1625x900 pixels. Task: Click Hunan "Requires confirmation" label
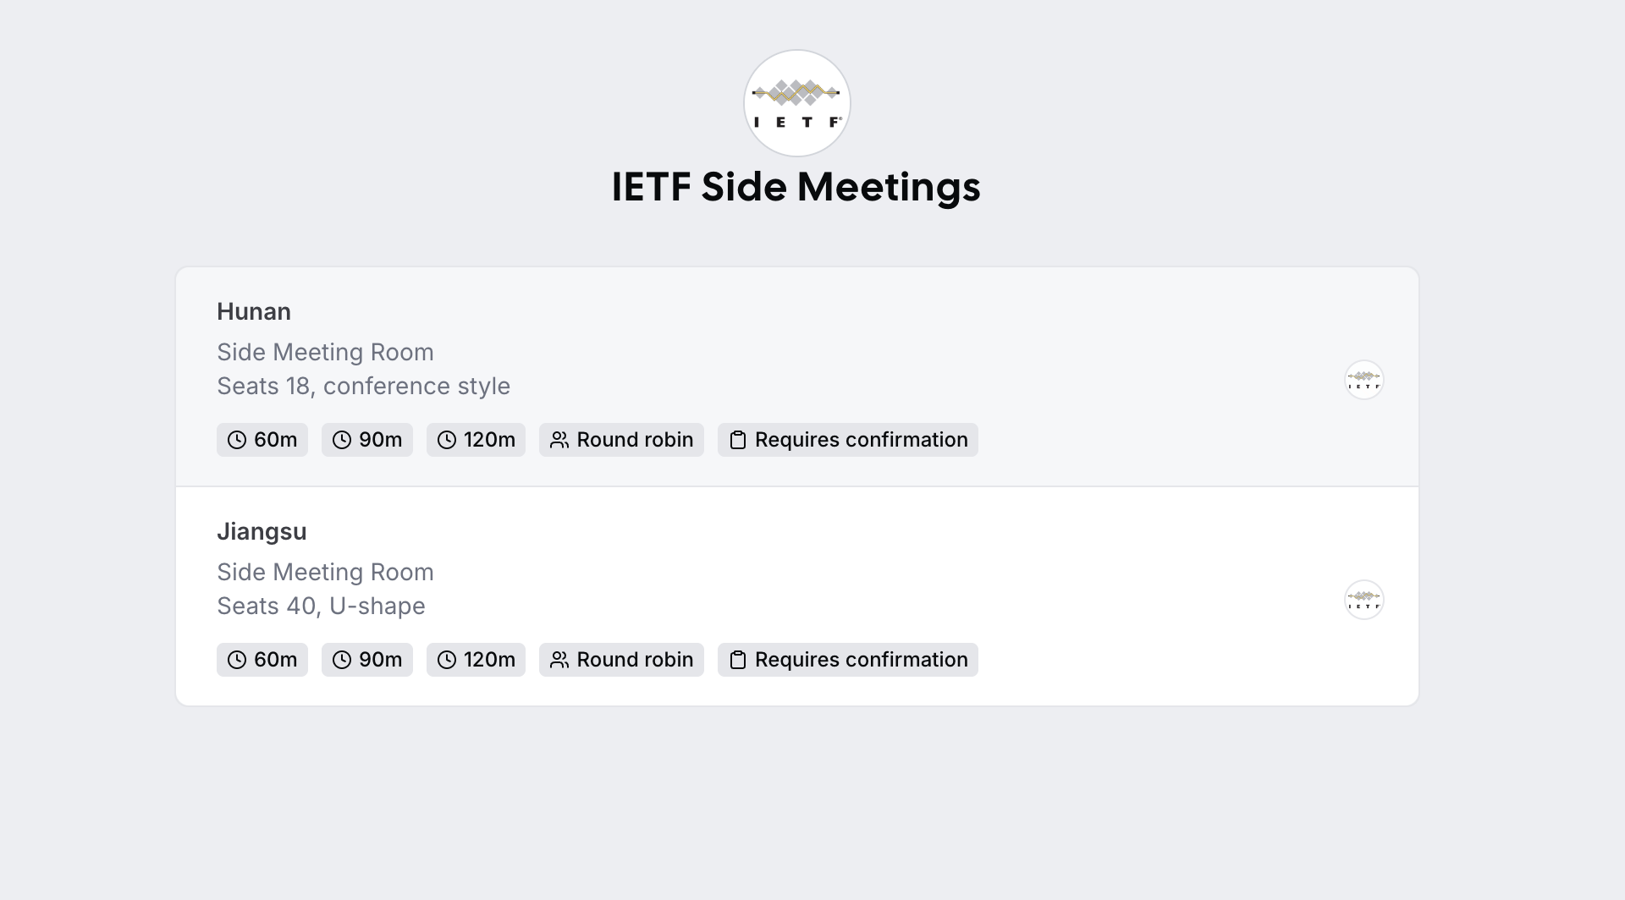coord(861,440)
